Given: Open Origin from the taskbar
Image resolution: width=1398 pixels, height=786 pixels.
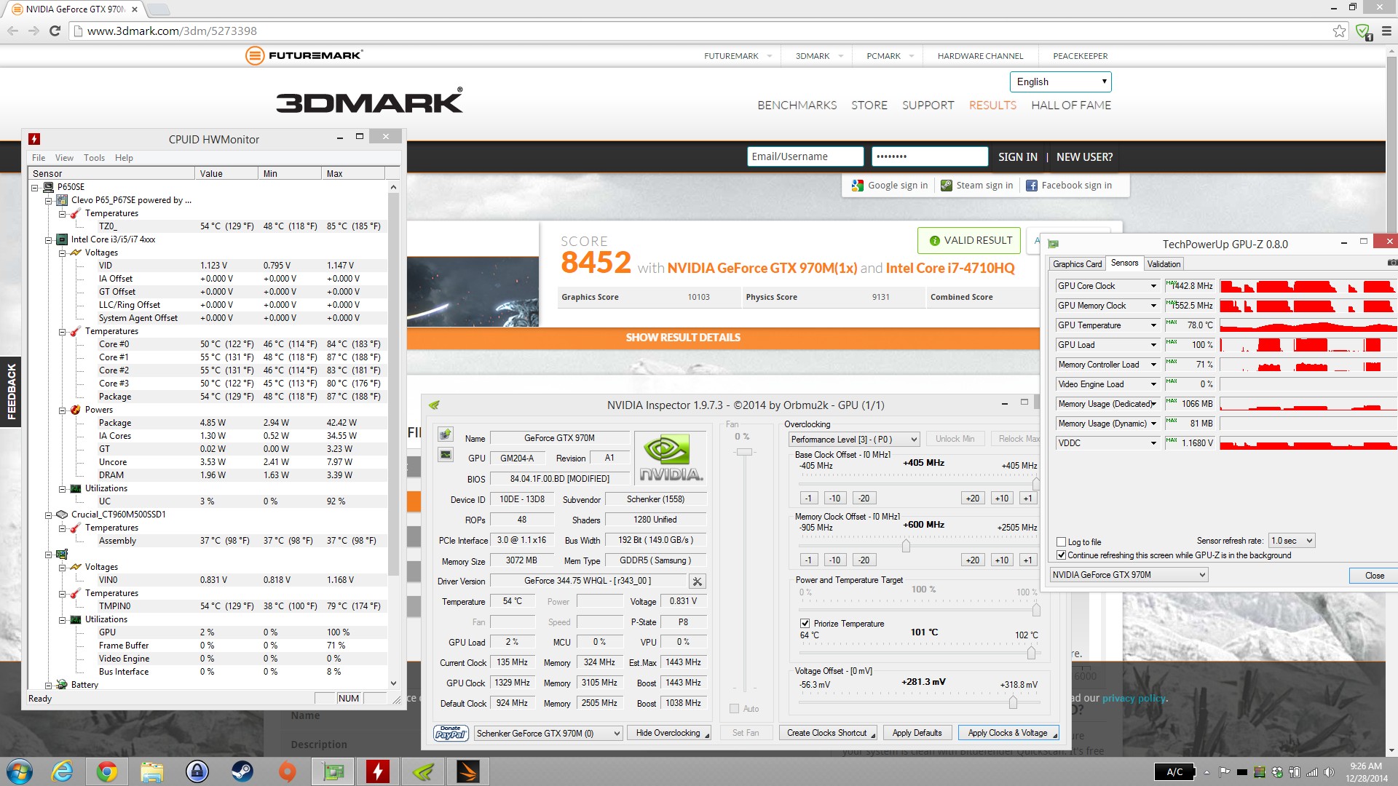Looking at the screenshot, I should point(288,771).
